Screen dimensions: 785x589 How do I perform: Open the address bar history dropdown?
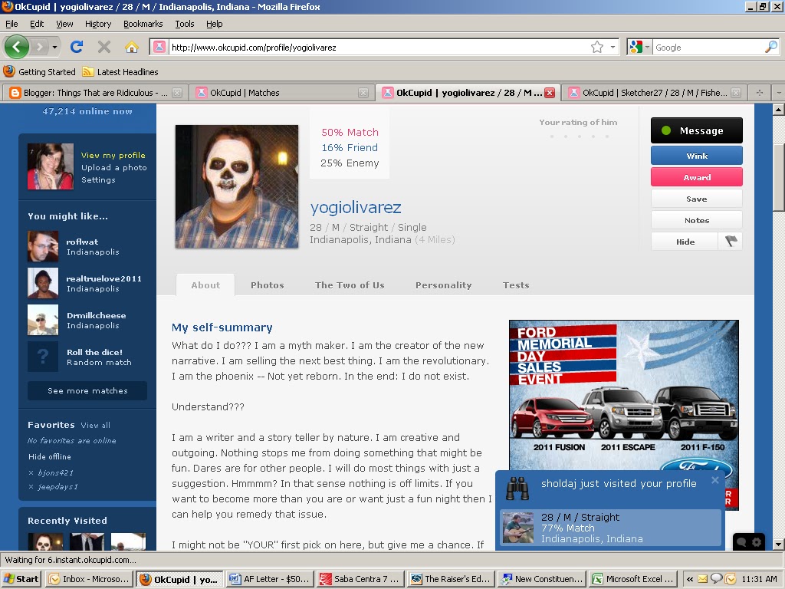coord(613,47)
